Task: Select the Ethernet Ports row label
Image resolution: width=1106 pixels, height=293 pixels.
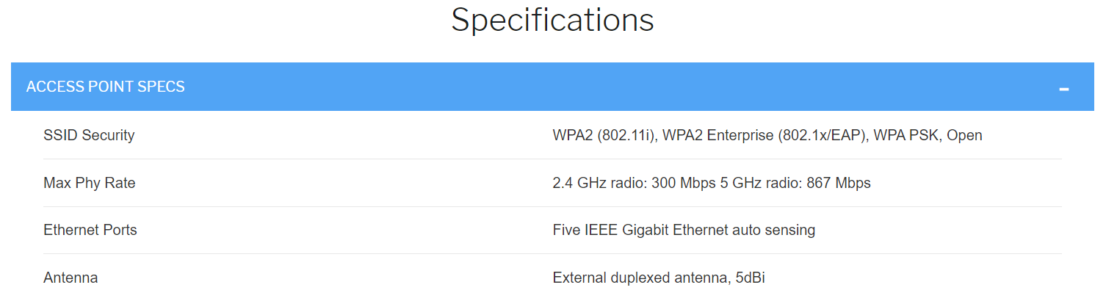Action: [90, 230]
